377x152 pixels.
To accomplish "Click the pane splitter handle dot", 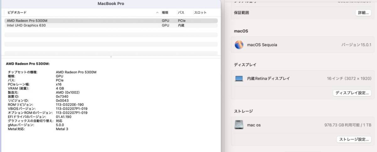I will (111, 57).
